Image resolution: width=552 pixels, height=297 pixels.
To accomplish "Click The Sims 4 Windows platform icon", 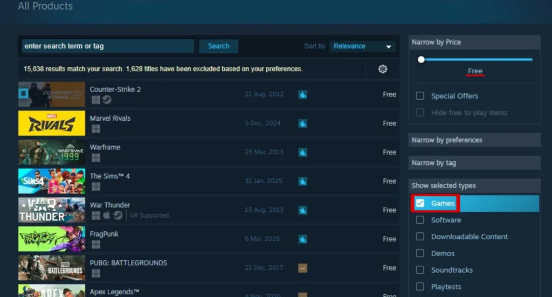I will coord(96,187).
